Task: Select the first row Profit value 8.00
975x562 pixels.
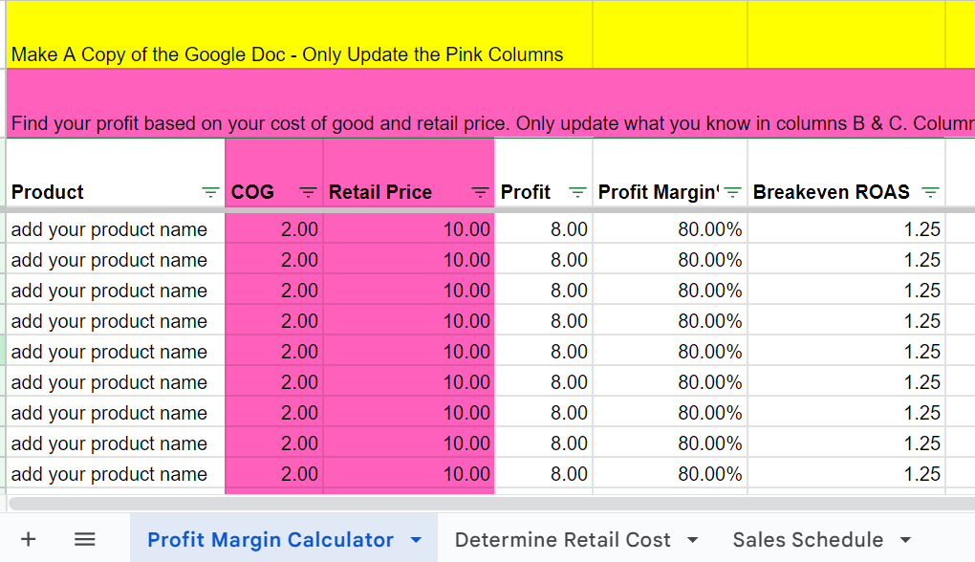Action: (x=544, y=229)
